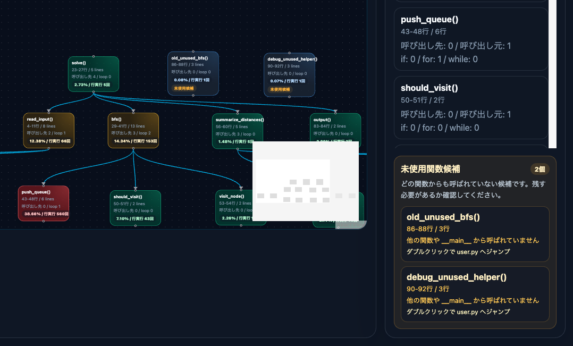Click the summarize_distances() badge starting '1.48%'
Screen dimensions: 573x346
235,142
